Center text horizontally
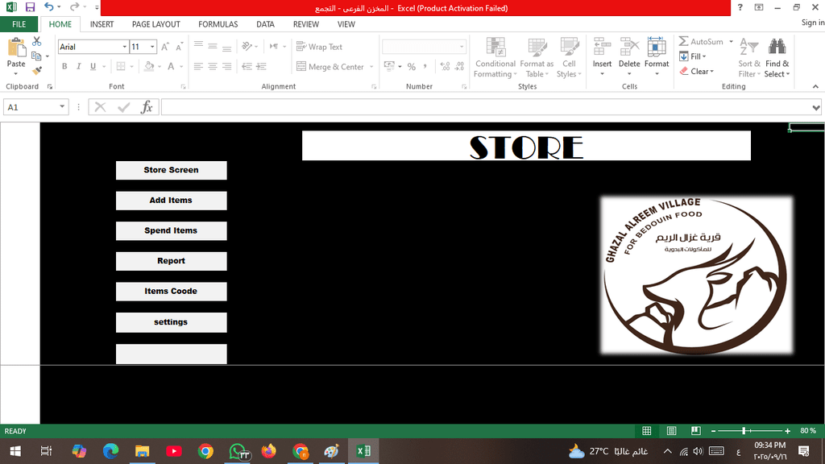The width and height of the screenshot is (825, 464). [x=213, y=66]
